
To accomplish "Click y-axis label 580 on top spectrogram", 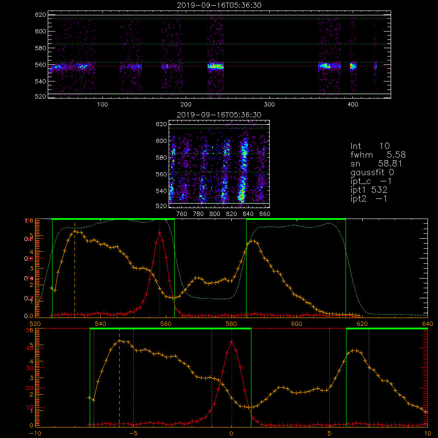I will (x=40, y=48).
